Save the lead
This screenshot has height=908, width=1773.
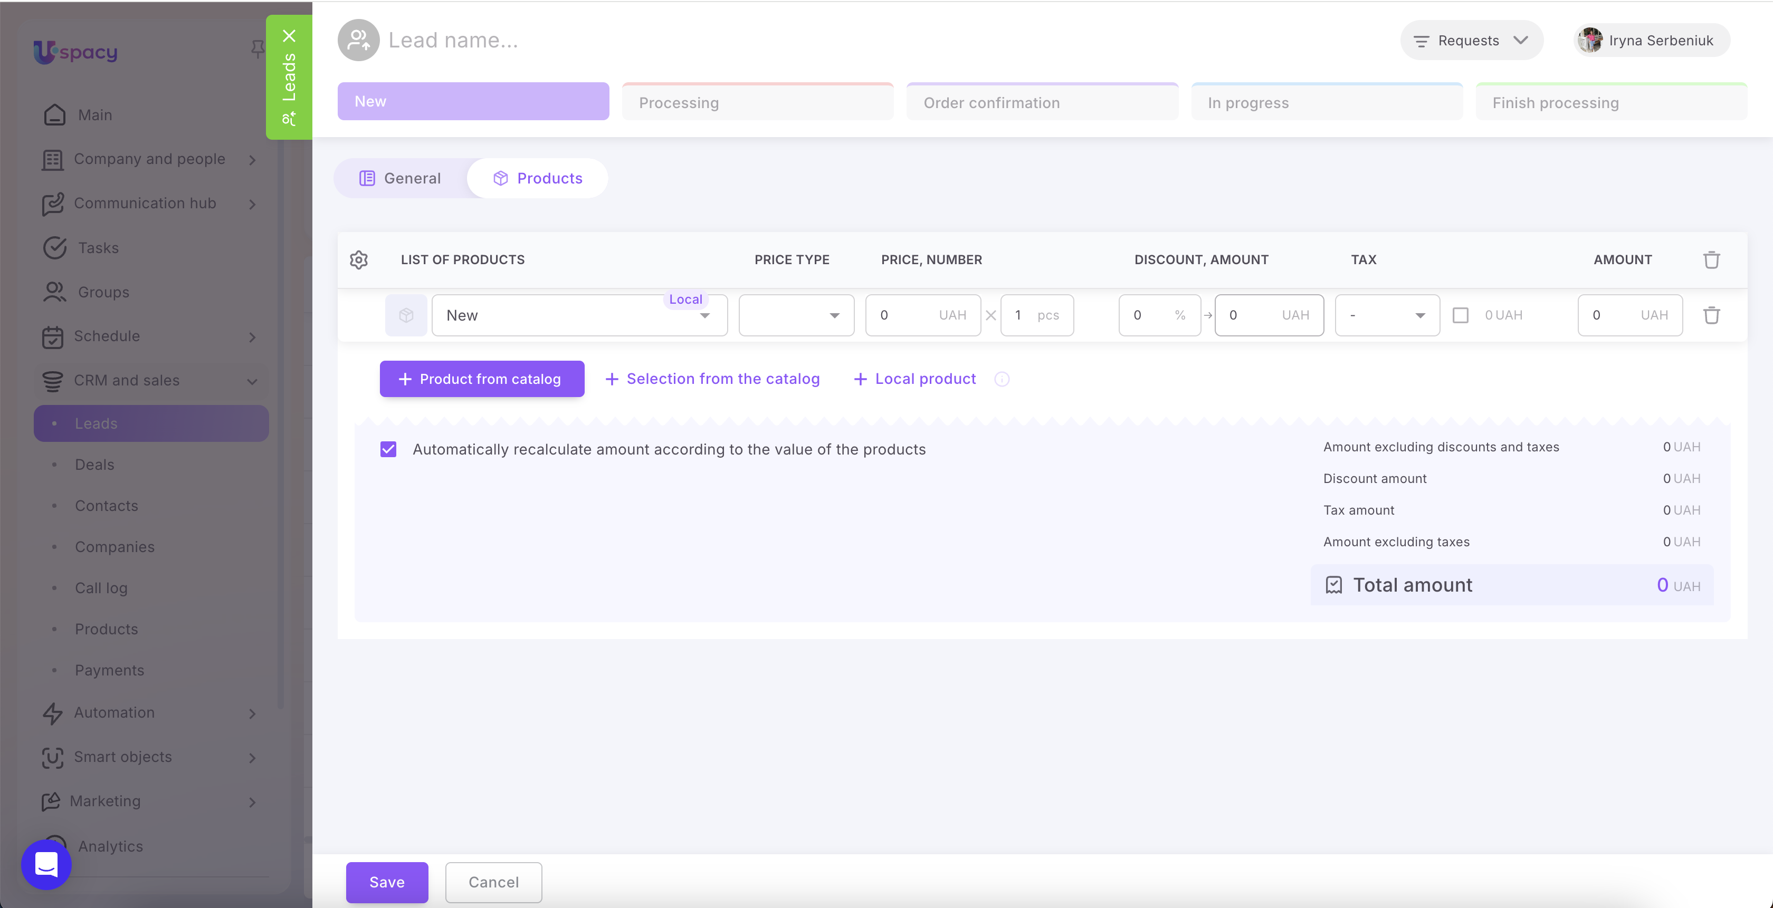(x=387, y=883)
